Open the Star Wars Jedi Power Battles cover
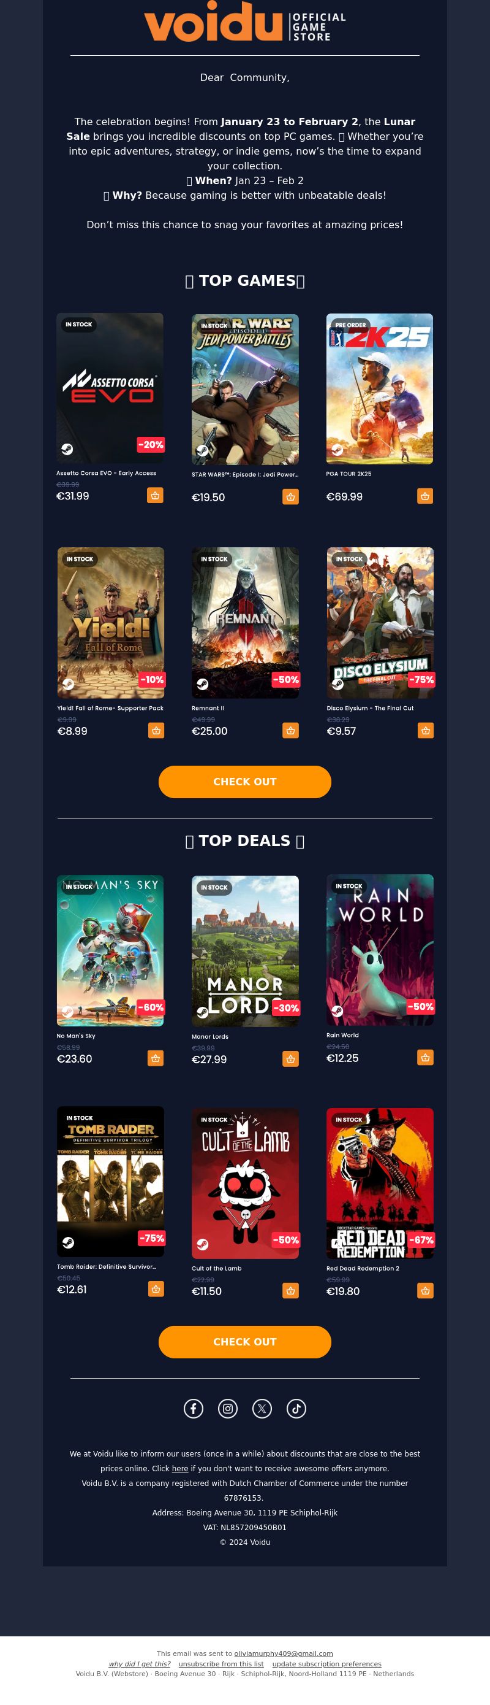The width and height of the screenshot is (490, 1705). (245, 389)
